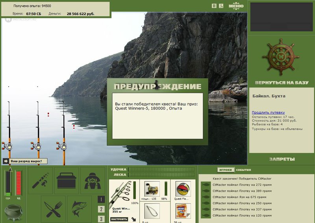This screenshot has width=315, height=223.
Task: Switch to the СОБЫТИЯ tab
Action: pyautogui.click(x=243, y=170)
